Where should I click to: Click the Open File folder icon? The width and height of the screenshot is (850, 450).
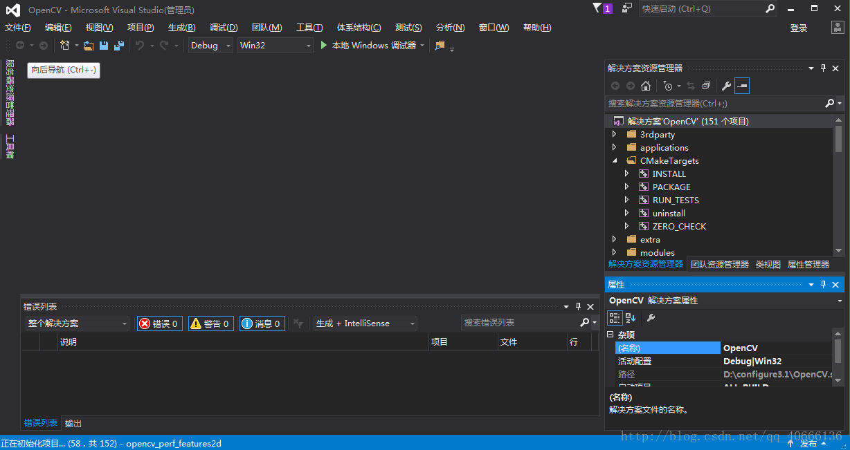[88, 46]
